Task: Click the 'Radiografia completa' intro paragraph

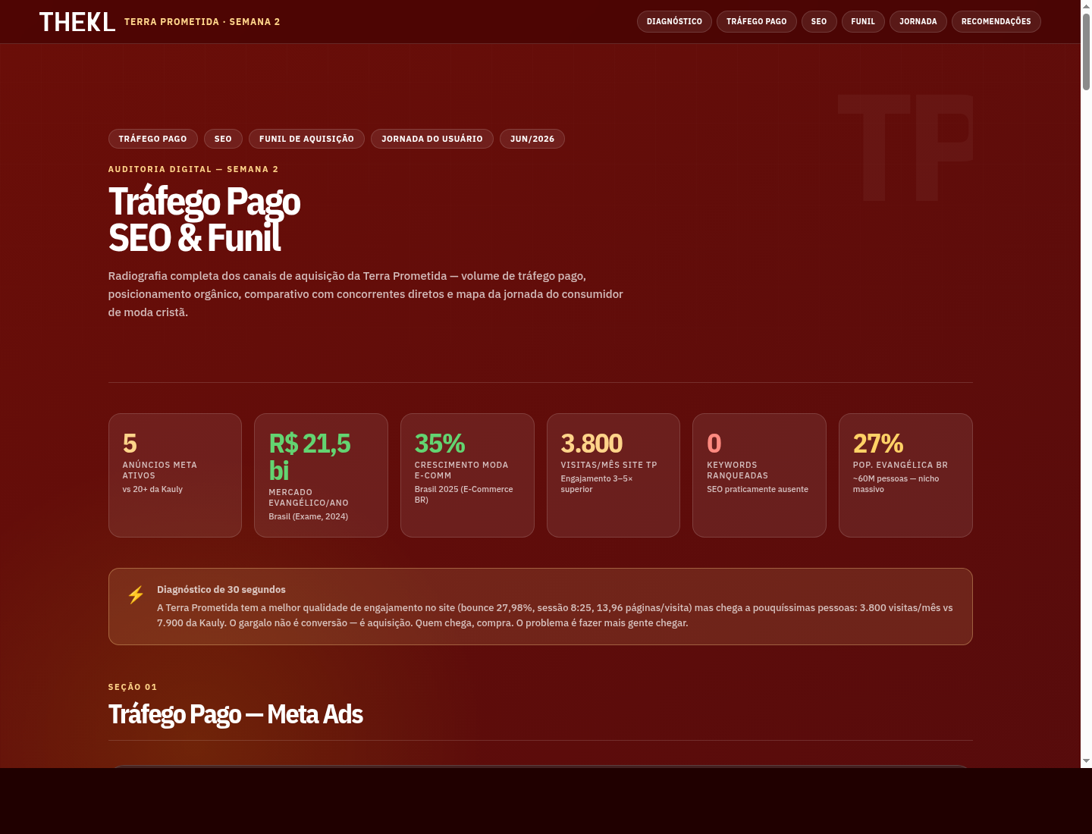Action: 366,294
